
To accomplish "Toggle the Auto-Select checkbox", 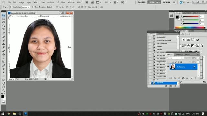I will click(11, 7).
